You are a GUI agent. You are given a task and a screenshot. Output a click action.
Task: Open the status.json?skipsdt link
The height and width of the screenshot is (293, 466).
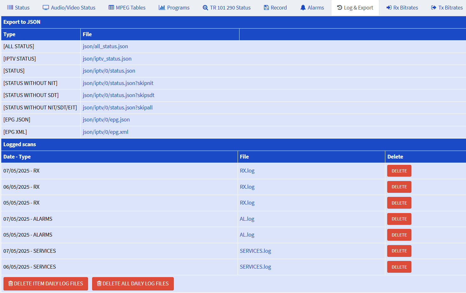point(118,95)
